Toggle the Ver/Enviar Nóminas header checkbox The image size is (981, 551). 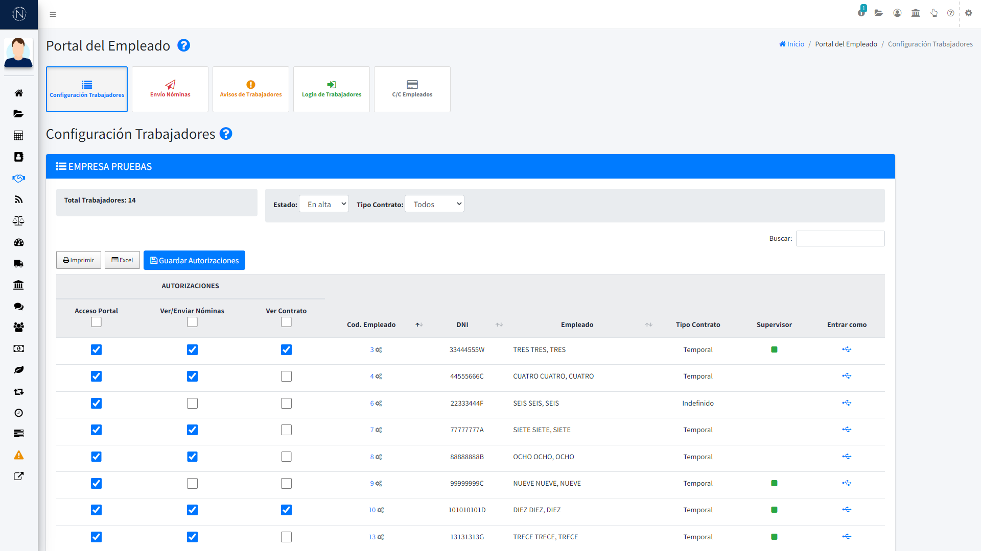[192, 321]
